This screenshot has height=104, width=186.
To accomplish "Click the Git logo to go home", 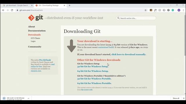I will tap(35, 18).
